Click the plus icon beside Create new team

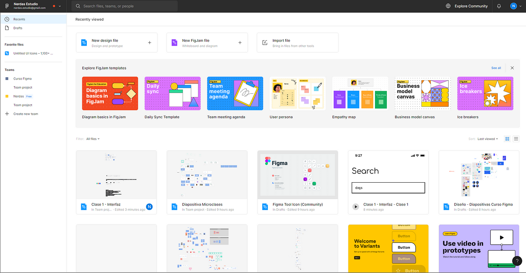tap(7, 114)
